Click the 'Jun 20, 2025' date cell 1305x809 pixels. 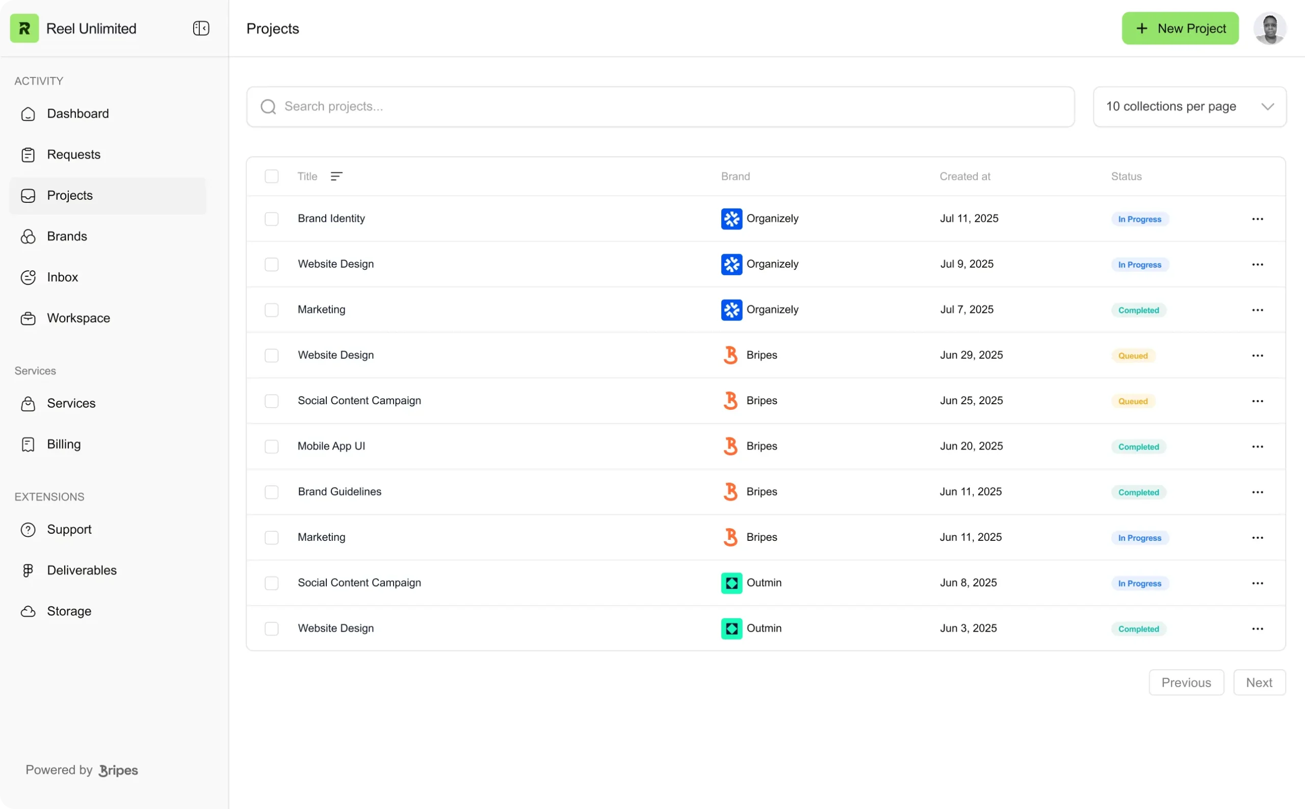[x=971, y=446]
